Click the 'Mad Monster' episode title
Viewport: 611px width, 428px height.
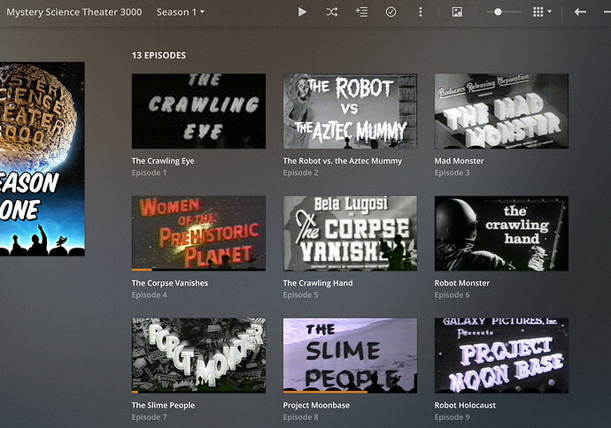(x=459, y=161)
